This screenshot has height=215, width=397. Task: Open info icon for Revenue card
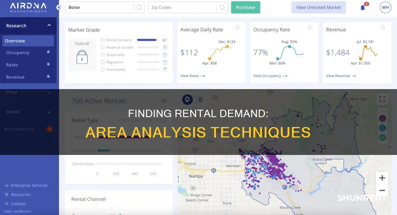click(x=383, y=28)
